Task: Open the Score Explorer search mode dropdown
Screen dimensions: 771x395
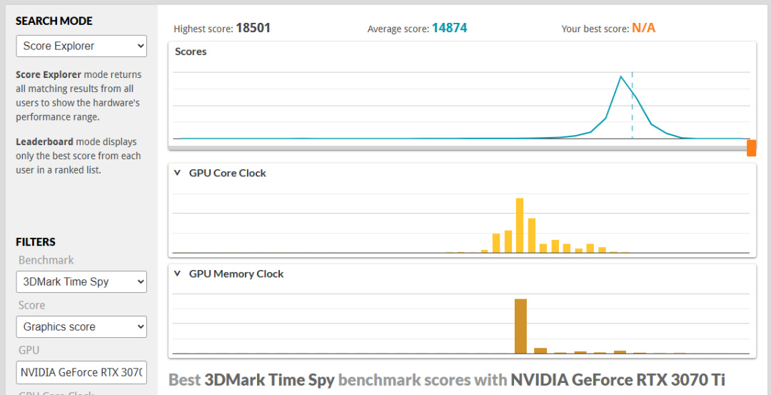Action: [81, 46]
